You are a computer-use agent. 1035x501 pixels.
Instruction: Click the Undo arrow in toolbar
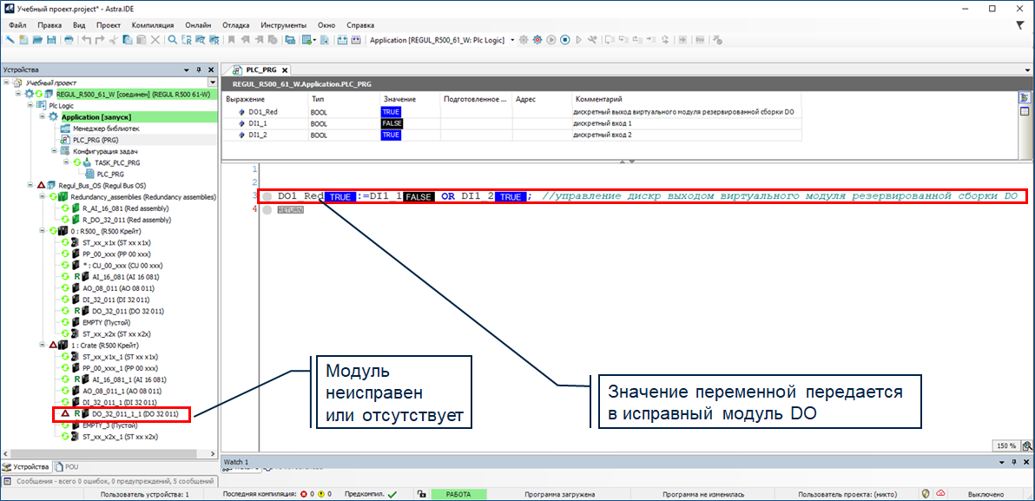[86, 40]
